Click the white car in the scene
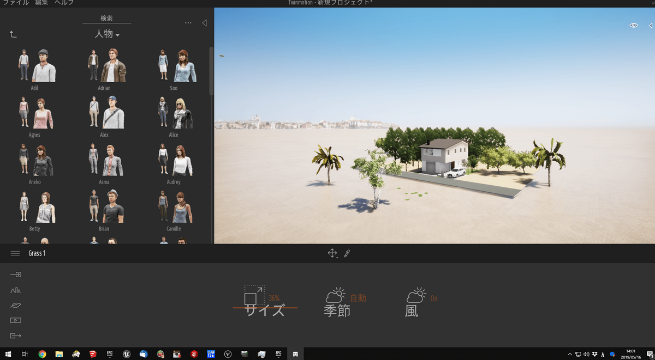655x360 pixels. (x=455, y=173)
